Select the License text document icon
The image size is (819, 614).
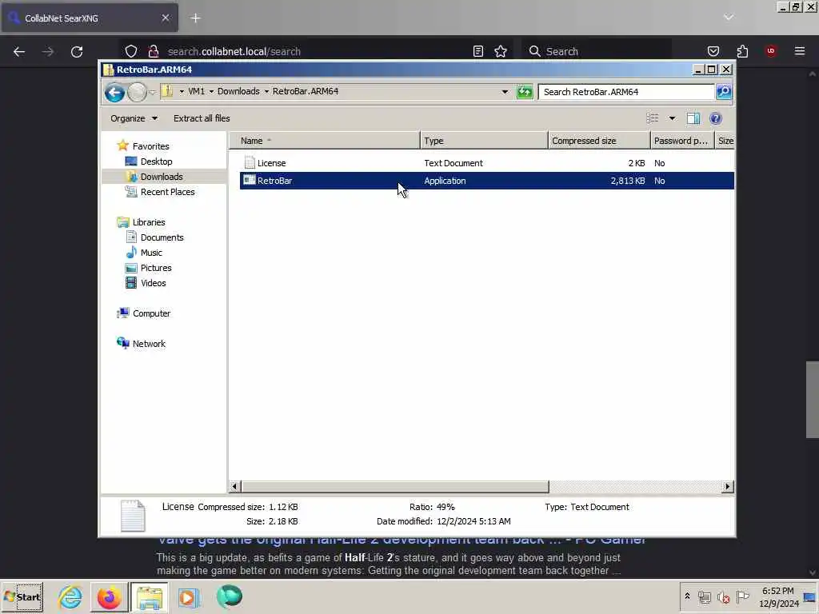click(x=250, y=163)
